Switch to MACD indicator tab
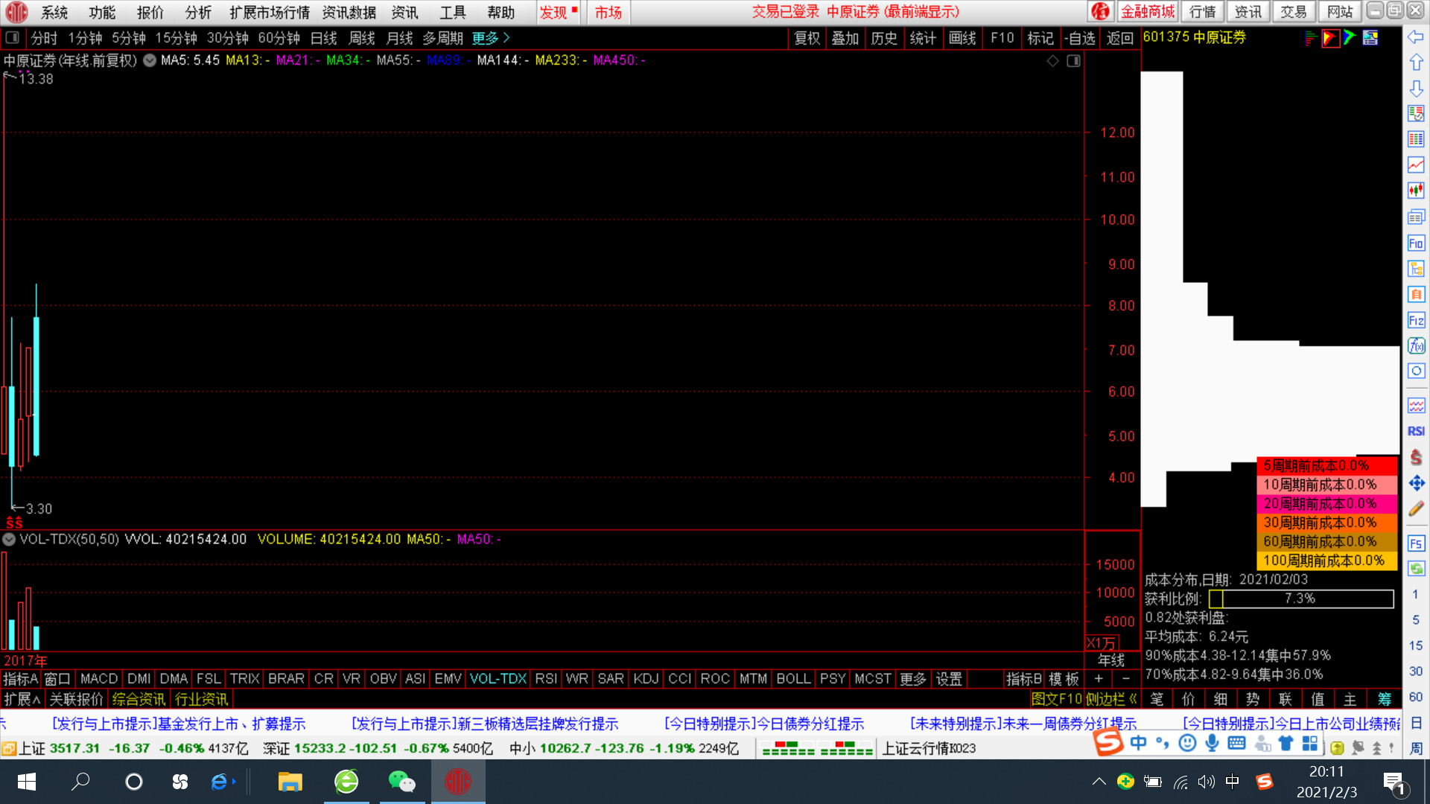 point(99,679)
